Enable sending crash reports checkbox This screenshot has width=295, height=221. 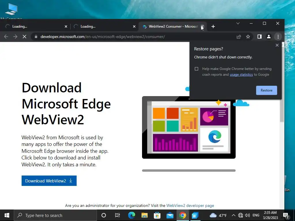coord(196,69)
